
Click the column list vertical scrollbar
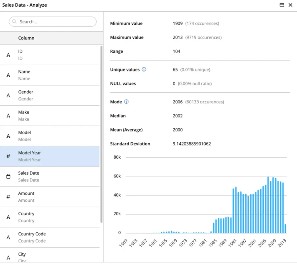coord(102,134)
